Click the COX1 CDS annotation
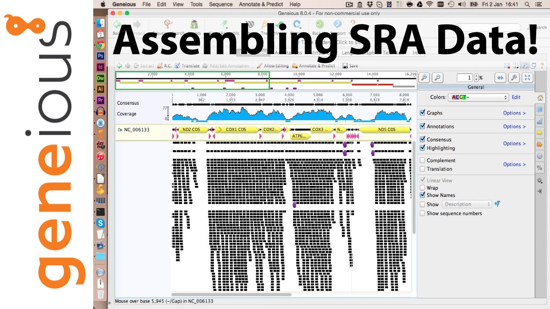This screenshot has width=550, height=309. click(x=237, y=129)
